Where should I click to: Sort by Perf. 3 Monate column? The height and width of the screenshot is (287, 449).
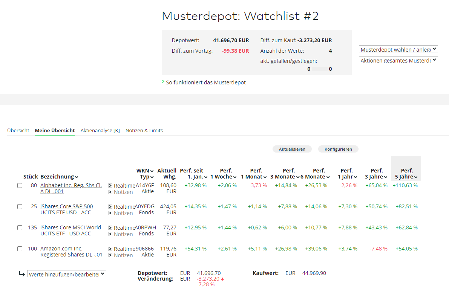[285, 174]
